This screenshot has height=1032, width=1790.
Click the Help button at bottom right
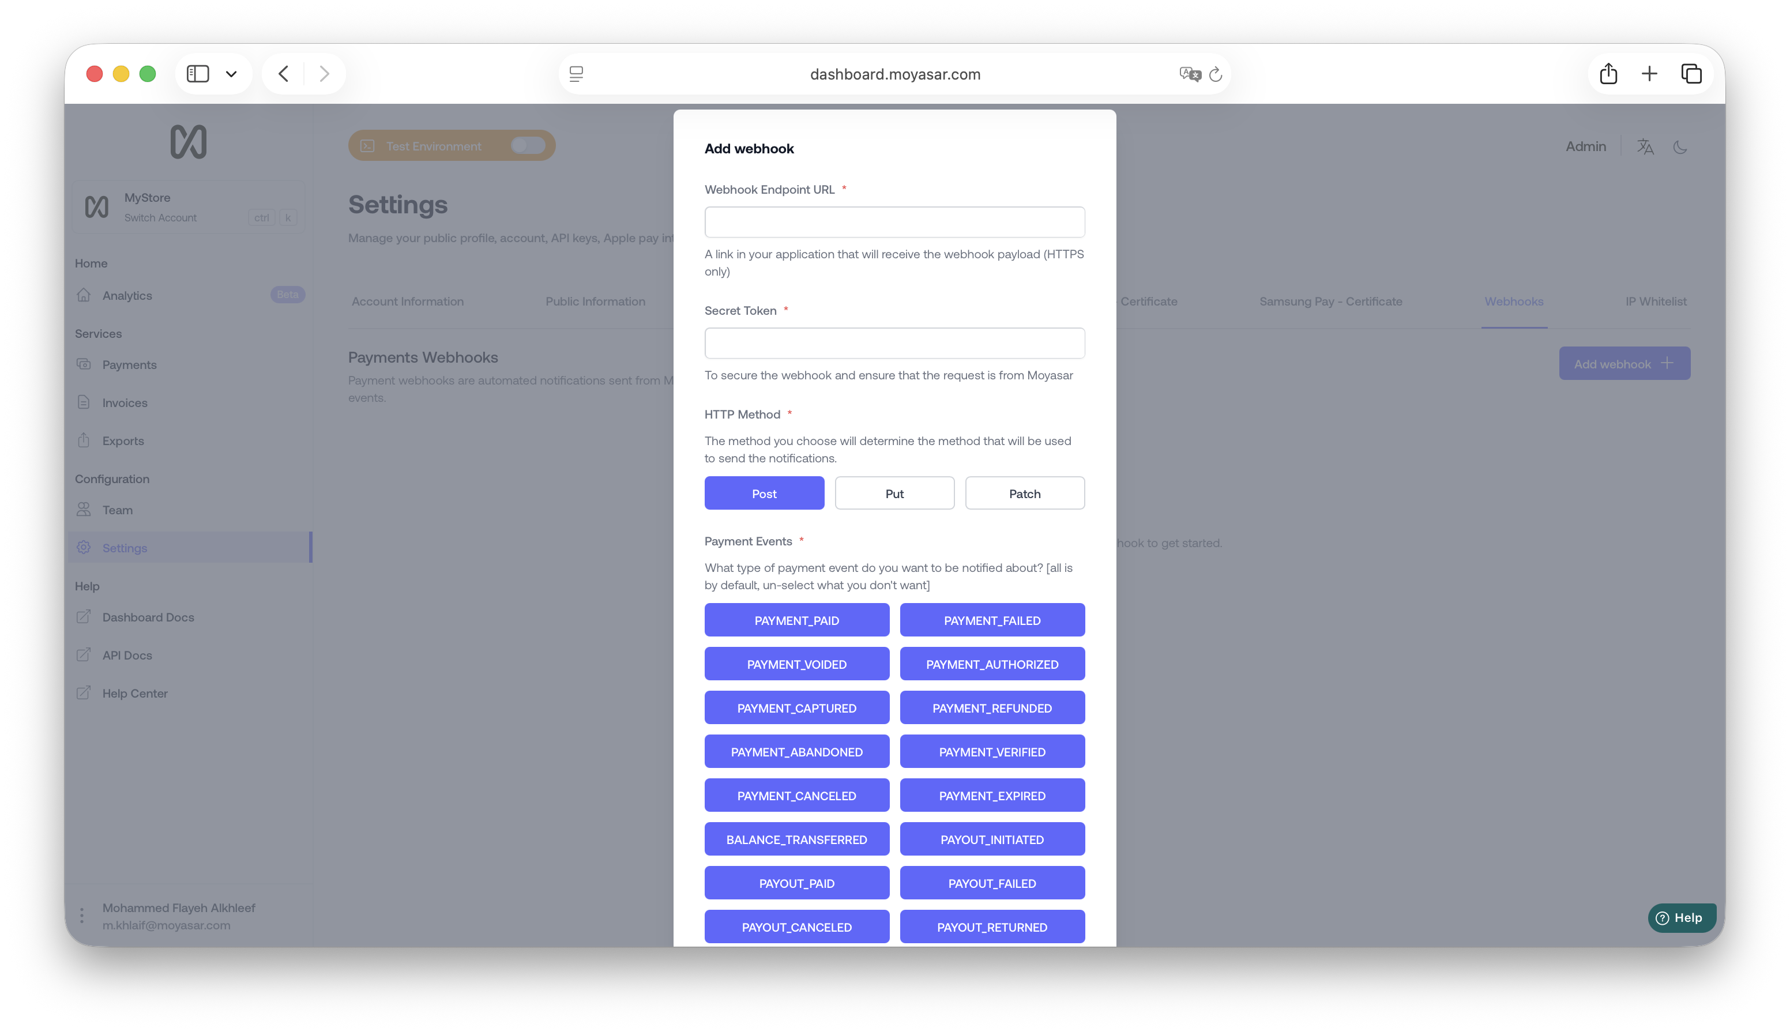1681,917
